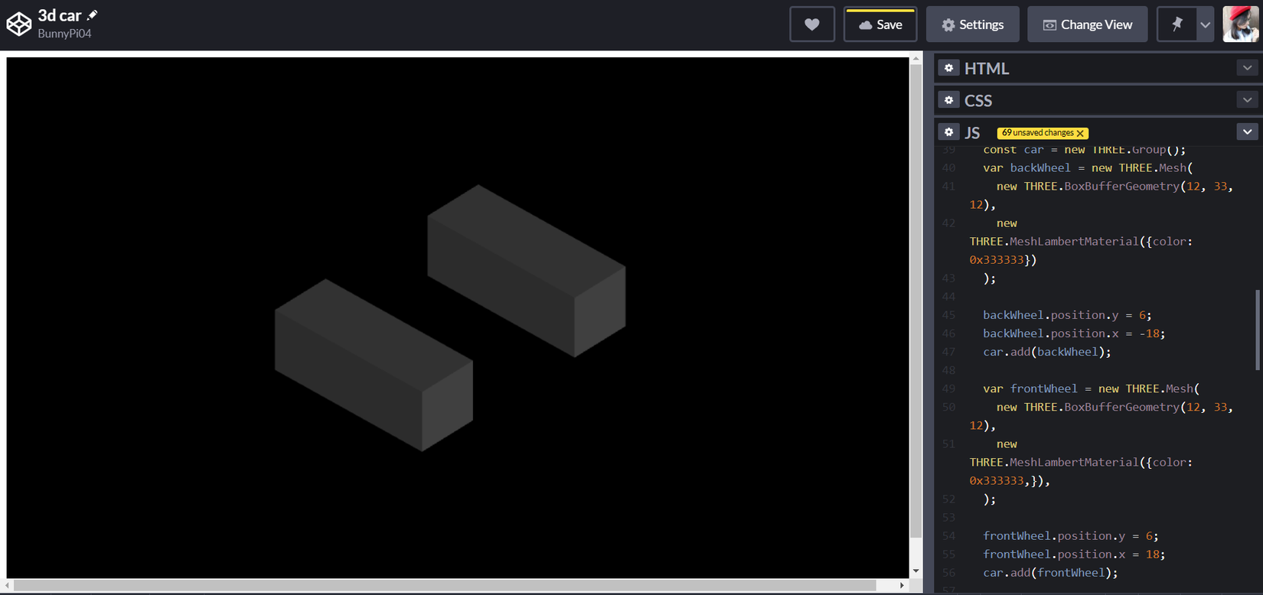Click the upper-right box in the 3D preview
This screenshot has width=1263, height=595.
pos(527,271)
